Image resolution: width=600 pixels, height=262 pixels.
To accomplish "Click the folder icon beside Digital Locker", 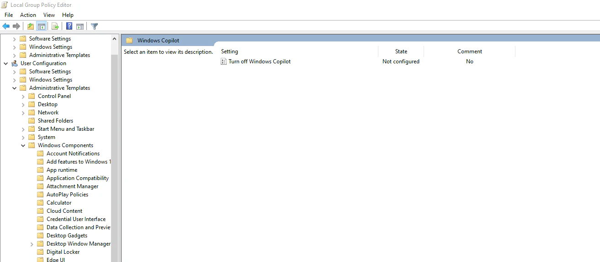I will point(40,252).
